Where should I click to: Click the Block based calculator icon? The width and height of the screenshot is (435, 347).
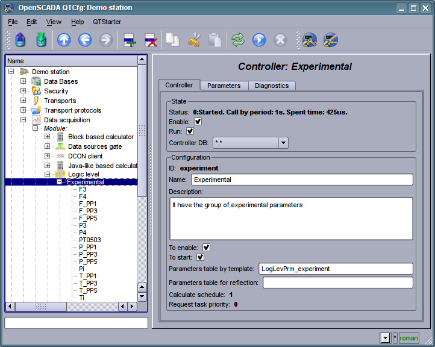click(60, 137)
